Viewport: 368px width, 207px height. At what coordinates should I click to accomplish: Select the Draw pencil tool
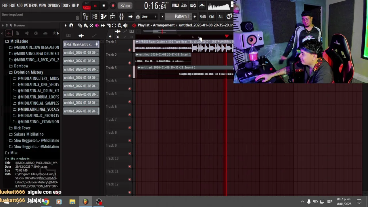click(80, 25)
